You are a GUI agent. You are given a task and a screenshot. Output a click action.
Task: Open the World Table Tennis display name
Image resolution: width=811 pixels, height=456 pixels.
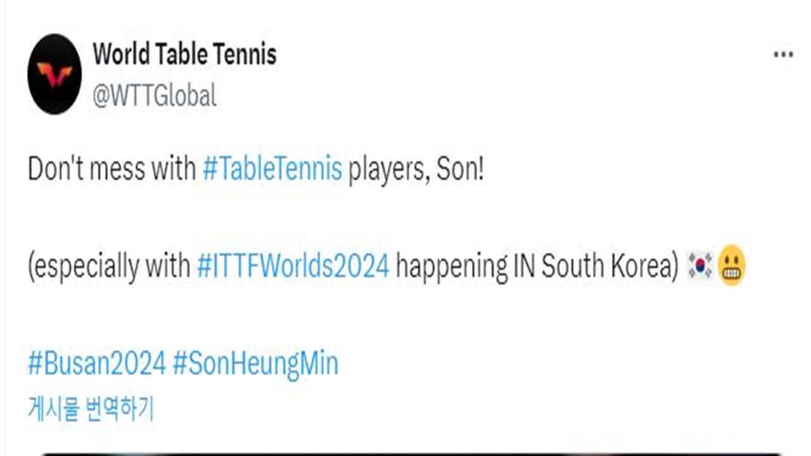[x=185, y=54]
